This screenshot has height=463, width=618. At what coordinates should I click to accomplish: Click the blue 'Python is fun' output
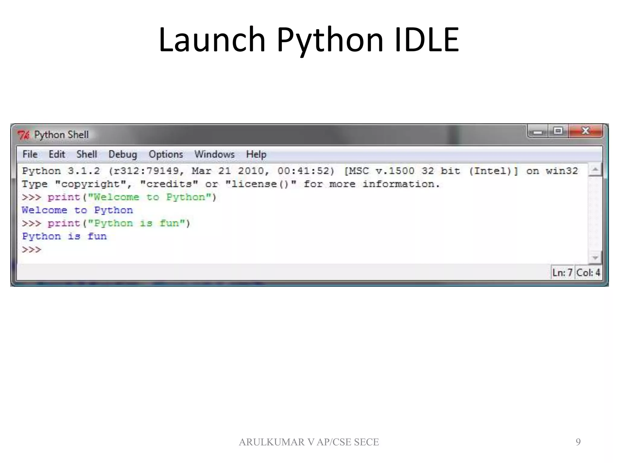[64, 236]
